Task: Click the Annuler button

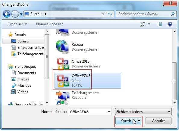Action: click(x=159, y=121)
